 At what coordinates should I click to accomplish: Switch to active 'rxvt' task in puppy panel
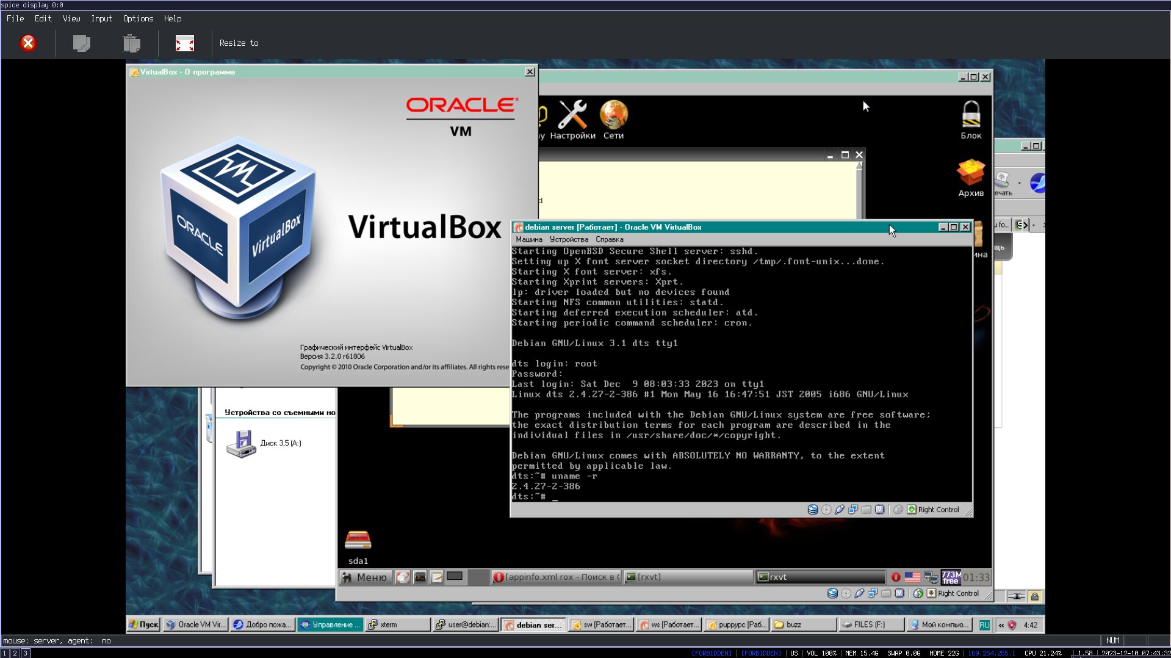821,577
